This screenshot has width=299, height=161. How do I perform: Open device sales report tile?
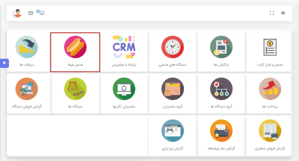point(27,89)
